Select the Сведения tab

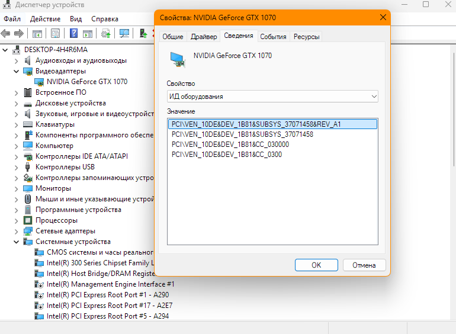pyautogui.click(x=239, y=36)
